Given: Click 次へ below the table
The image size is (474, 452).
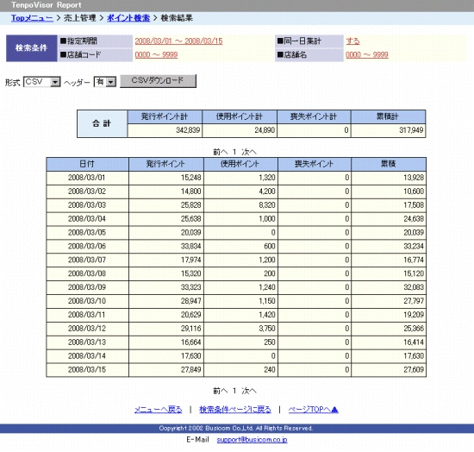Looking at the screenshot, I should (249, 391).
